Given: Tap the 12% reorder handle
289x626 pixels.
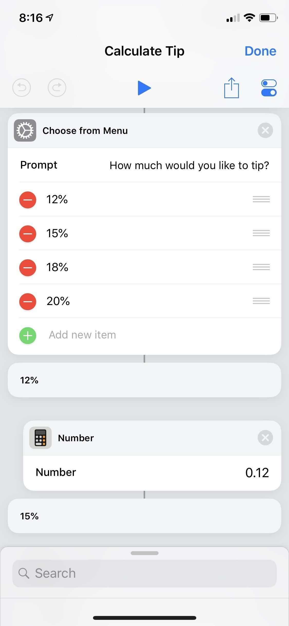Looking at the screenshot, I should pos(261,199).
